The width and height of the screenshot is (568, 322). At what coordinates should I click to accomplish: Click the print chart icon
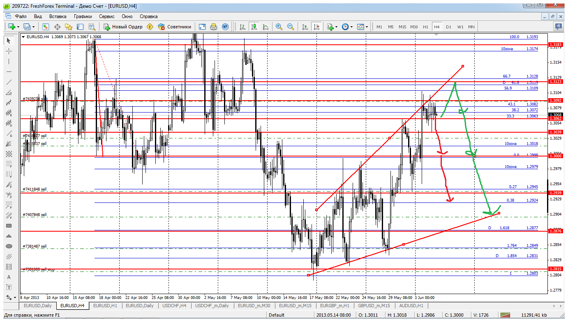click(x=213, y=27)
